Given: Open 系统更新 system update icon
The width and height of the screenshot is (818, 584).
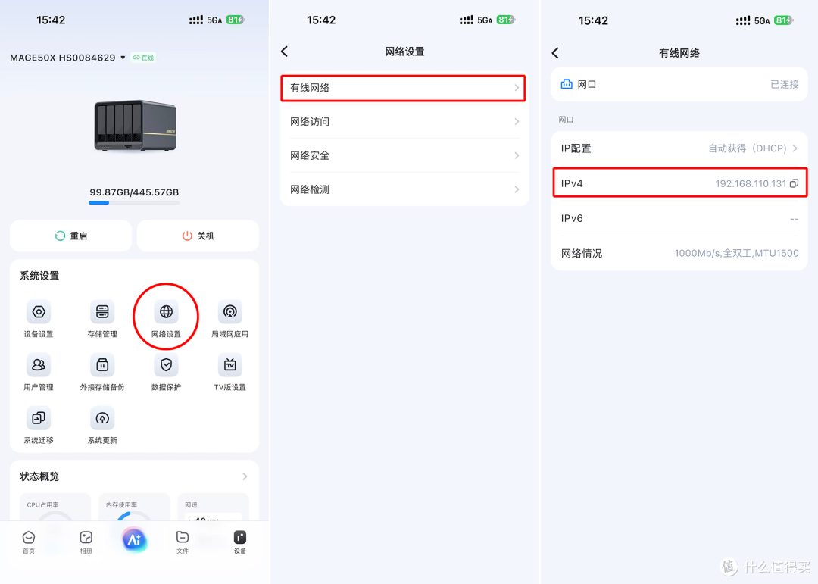Looking at the screenshot, I should pos(102,418).
